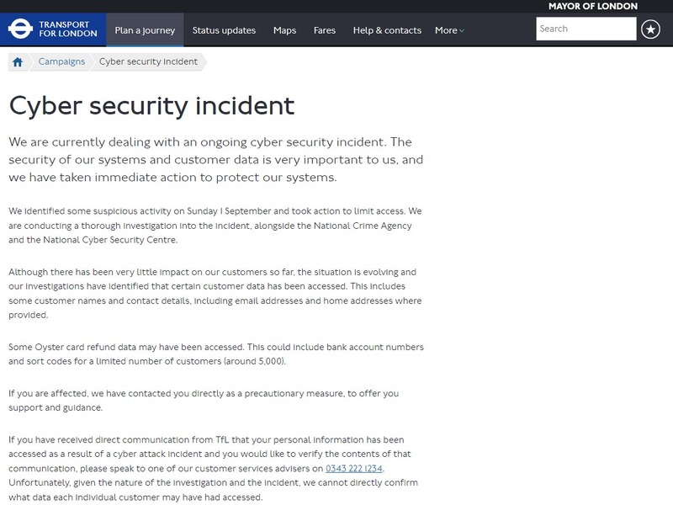Screen dimensions: 673x505
Task: Open the Plan a journey tab
Action: coord(145,30)
